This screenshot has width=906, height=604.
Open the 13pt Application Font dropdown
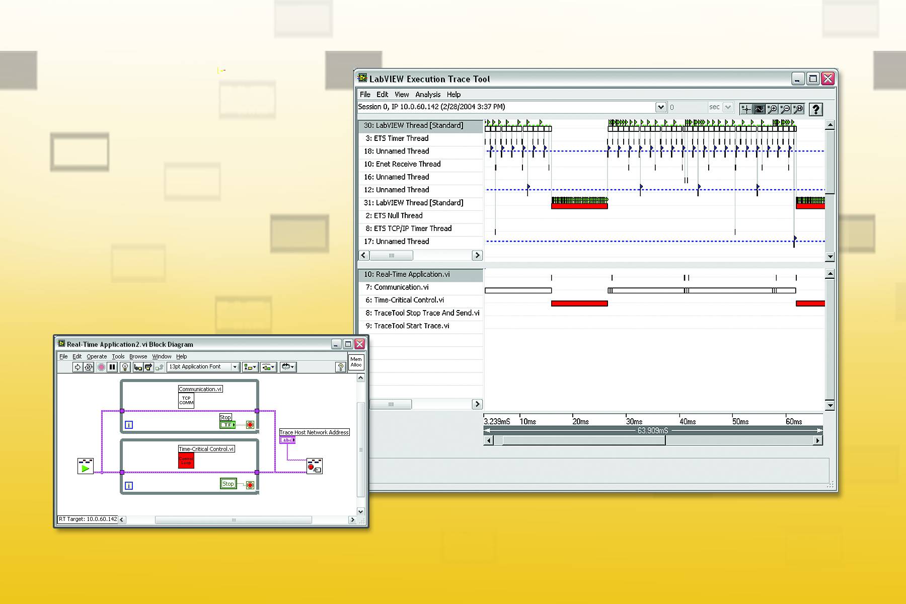[235, 367]
